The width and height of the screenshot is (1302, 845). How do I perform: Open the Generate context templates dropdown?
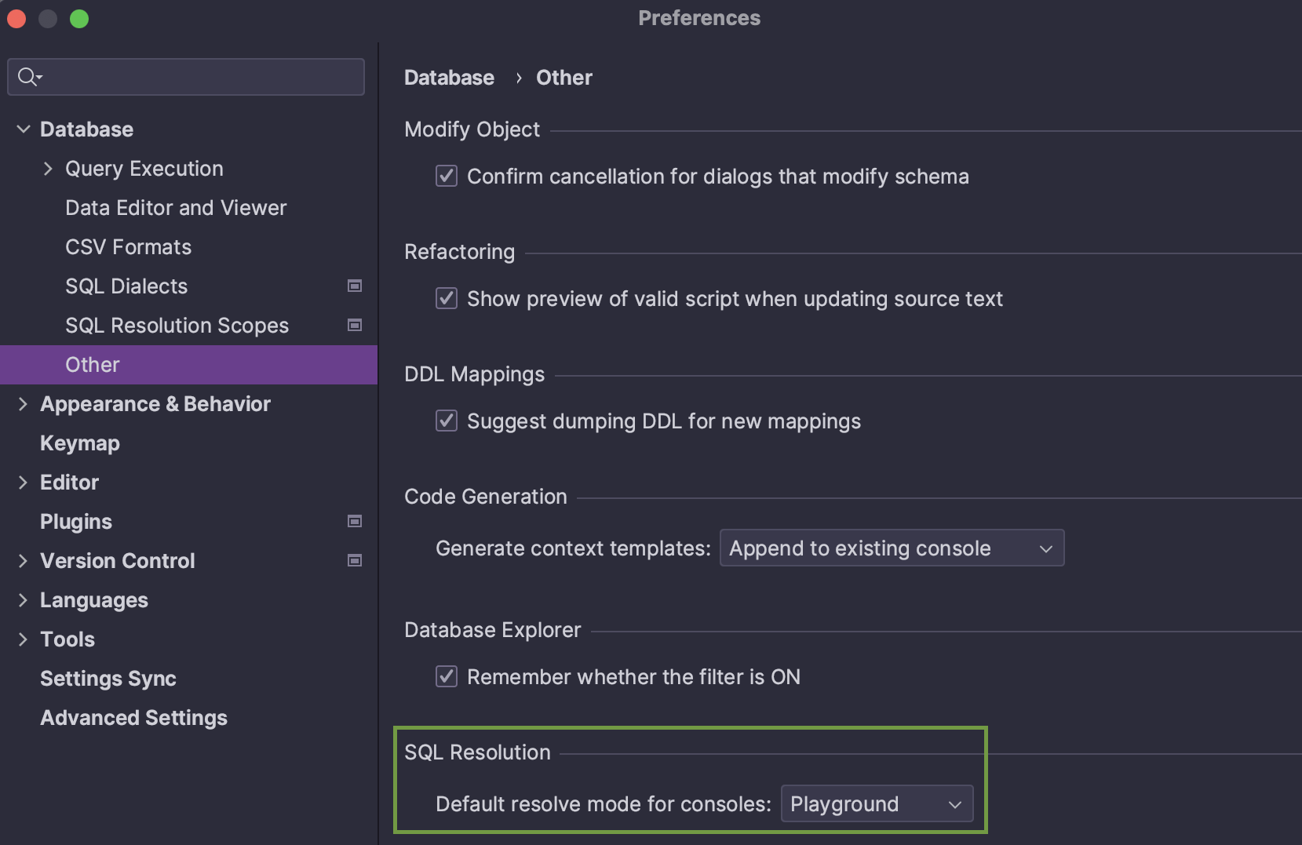pos(891,548)
